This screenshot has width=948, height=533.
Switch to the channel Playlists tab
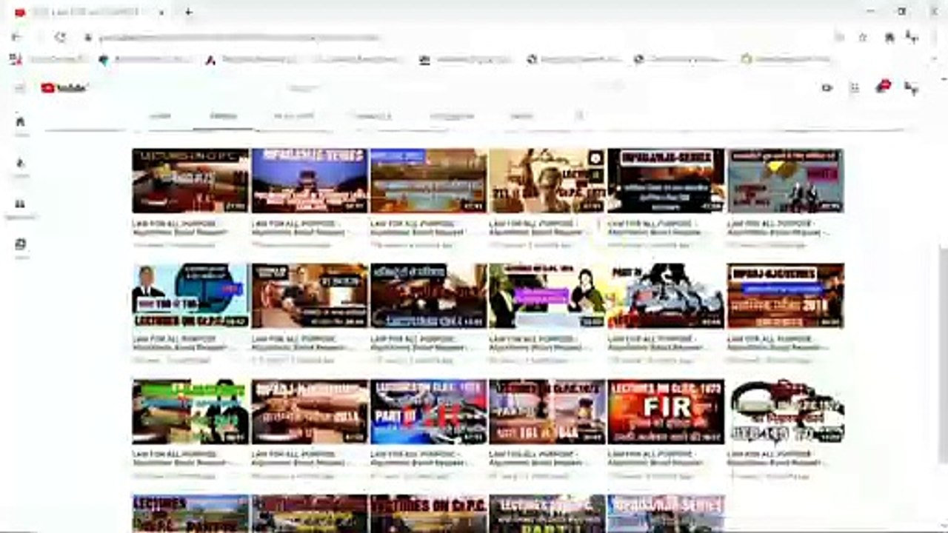tap(294, 116)
